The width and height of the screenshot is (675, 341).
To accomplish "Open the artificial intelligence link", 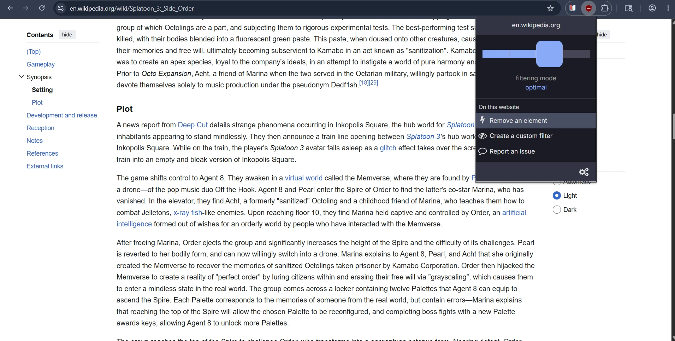I will coord(514,213).
